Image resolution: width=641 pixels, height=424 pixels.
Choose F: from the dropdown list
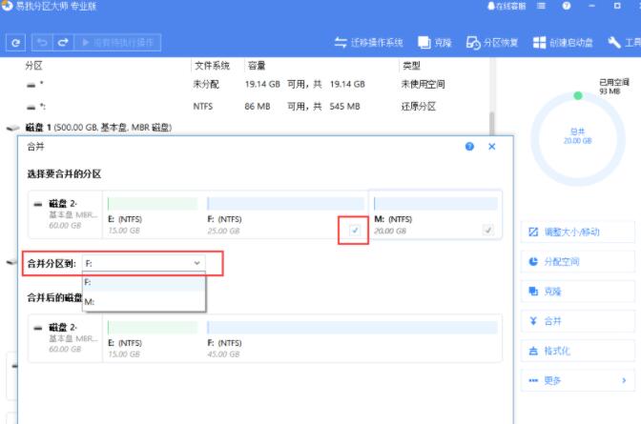[90, 283]
